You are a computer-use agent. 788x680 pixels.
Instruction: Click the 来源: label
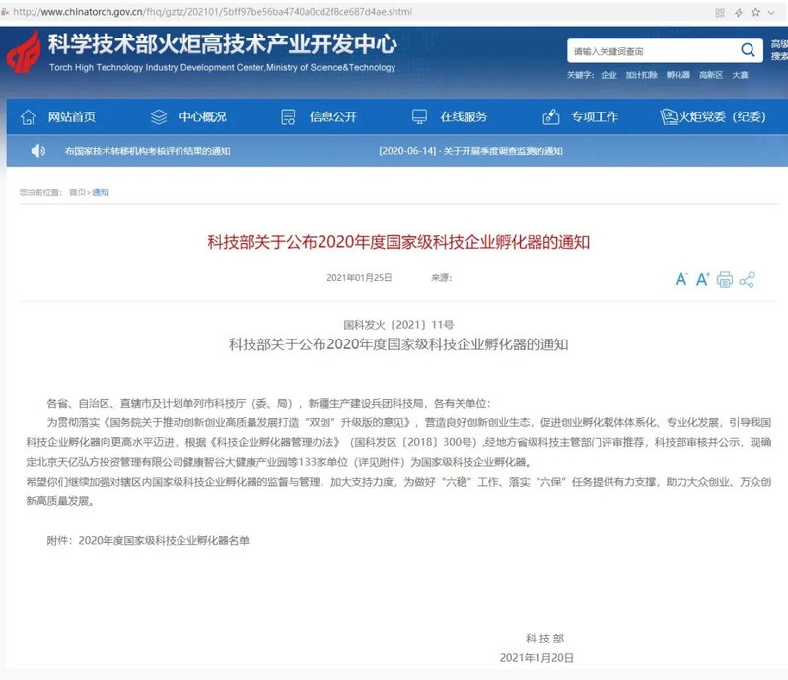[442, 277]
